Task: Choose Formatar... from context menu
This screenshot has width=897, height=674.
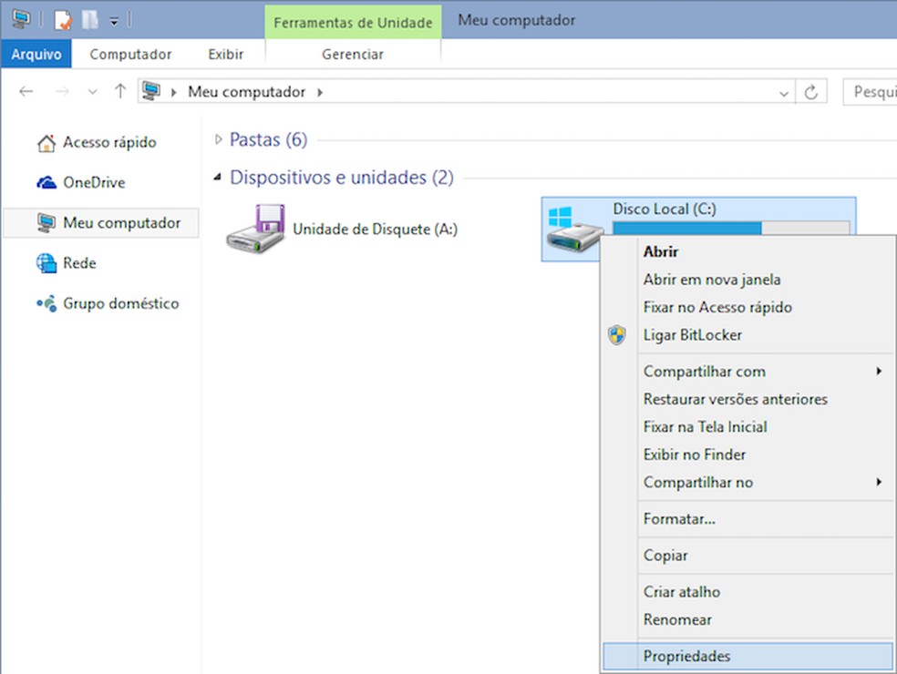Action: (747, 519)
